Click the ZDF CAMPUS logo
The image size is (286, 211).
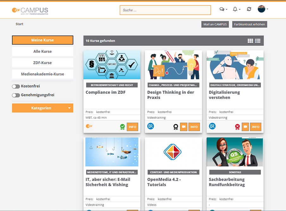[30, 11]
